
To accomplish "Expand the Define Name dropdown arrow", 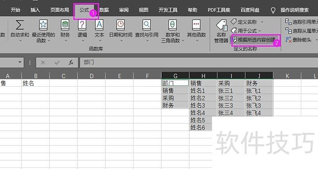I will point(262,22).
